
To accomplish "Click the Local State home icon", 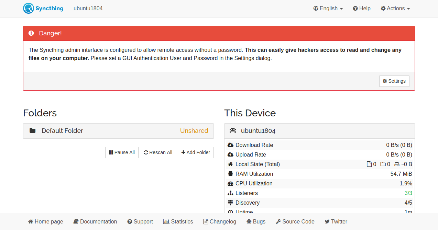I will click(x=230, y=164).
